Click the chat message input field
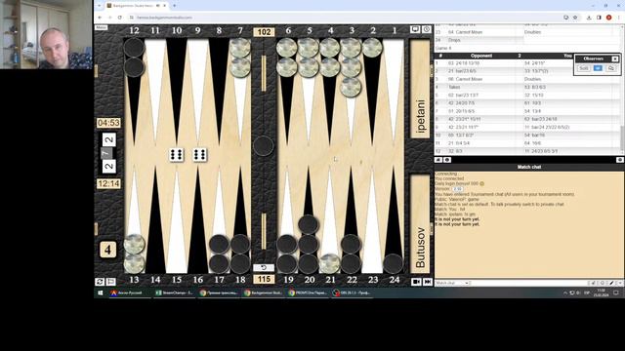Screen dimensions: 625x351 (528, 283)
